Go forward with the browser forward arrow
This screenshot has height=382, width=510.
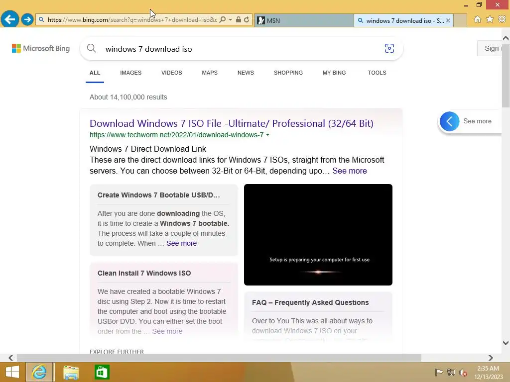coord(27,19)
